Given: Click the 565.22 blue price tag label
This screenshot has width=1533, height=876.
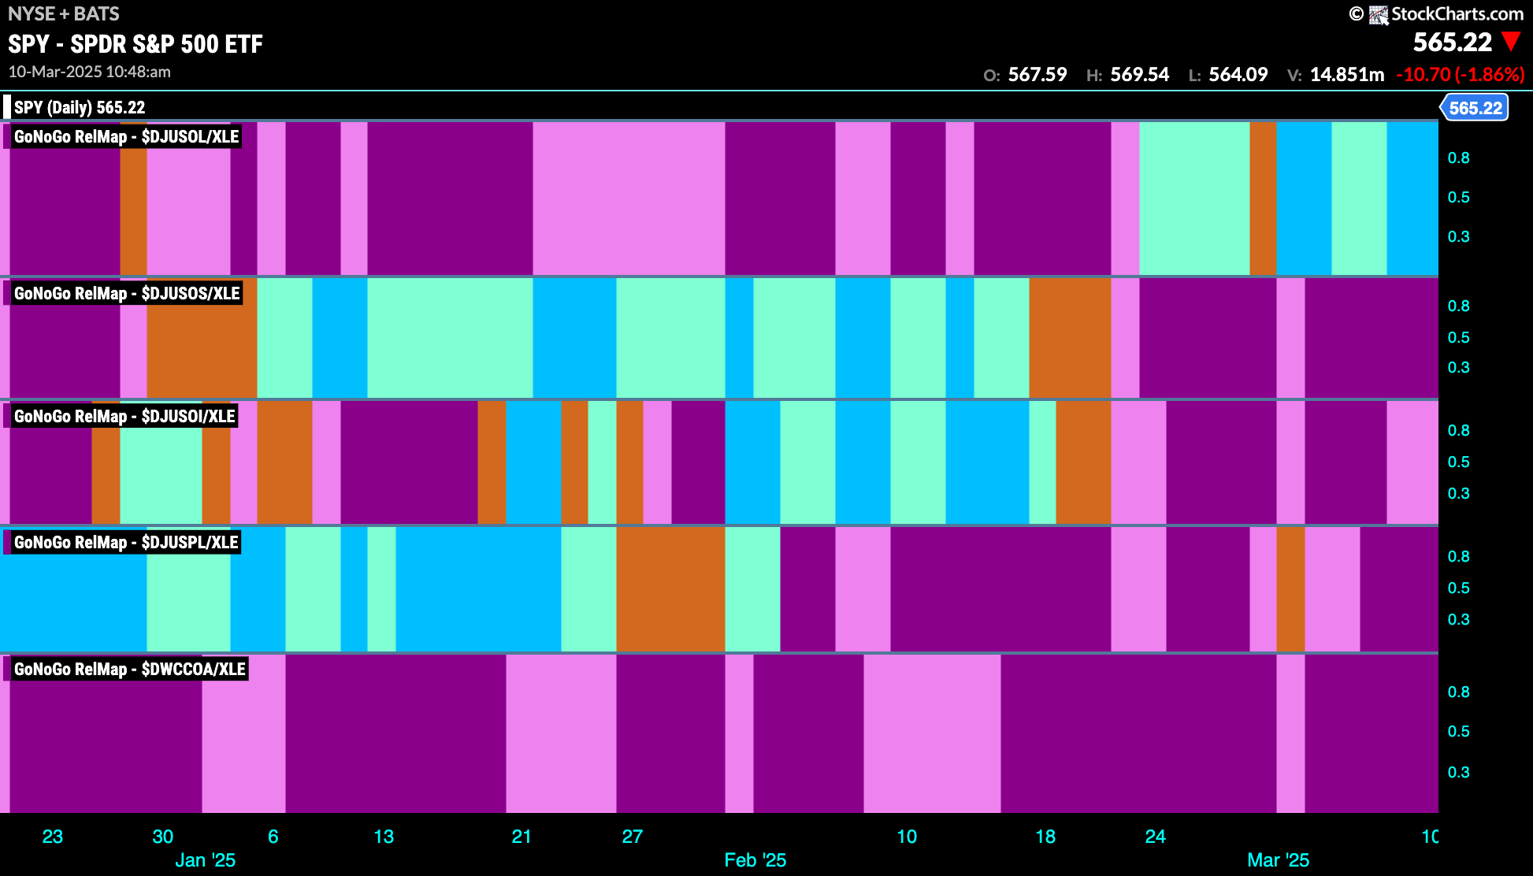Looking at the screenshot, I should (1474, 108).
